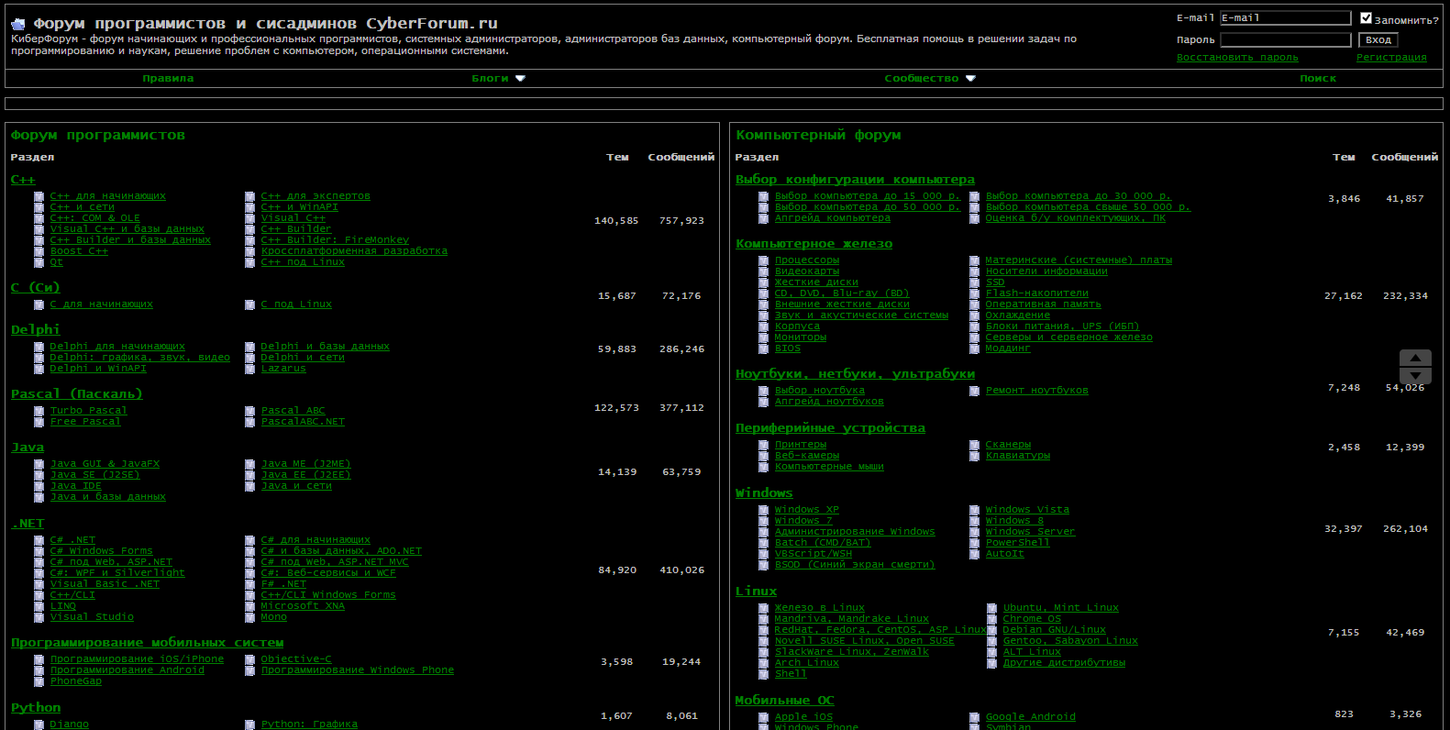
Task: Click forum icon next to Mono
Action: point(250,617)
